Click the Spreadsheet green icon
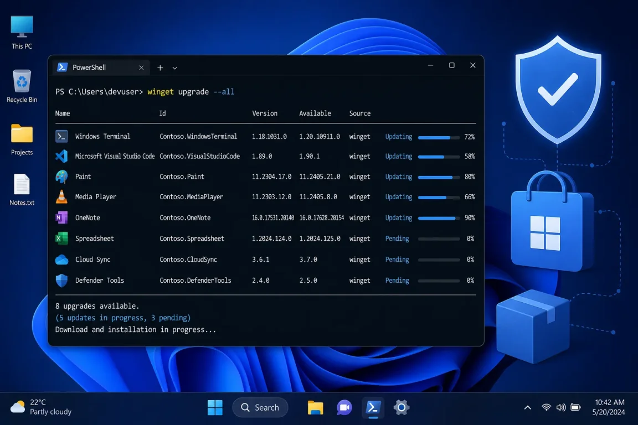Screen dimensions: 638x425 pos(61,239)
